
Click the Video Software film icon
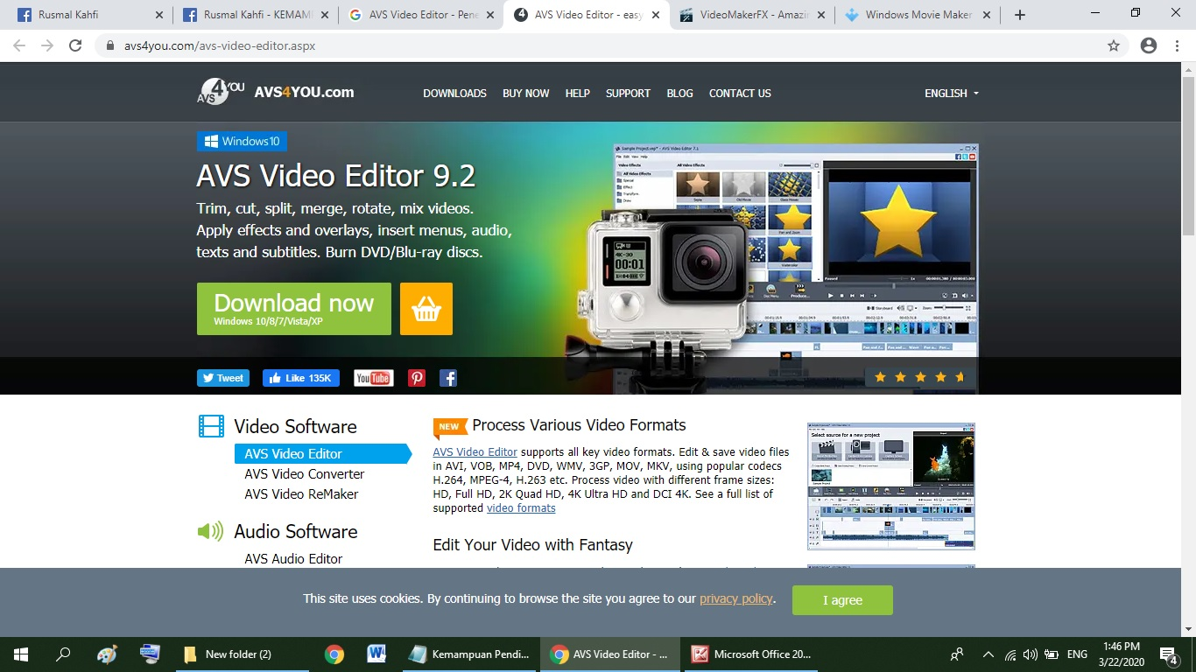[x=211, y=426]
